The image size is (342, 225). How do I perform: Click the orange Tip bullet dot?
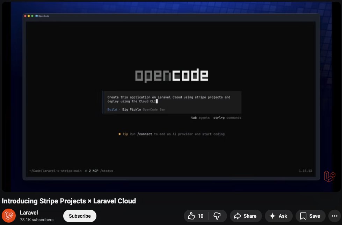119,134
